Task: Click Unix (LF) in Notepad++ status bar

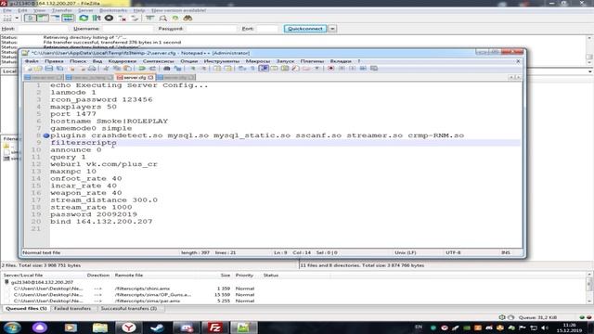Action: (406, 252)
